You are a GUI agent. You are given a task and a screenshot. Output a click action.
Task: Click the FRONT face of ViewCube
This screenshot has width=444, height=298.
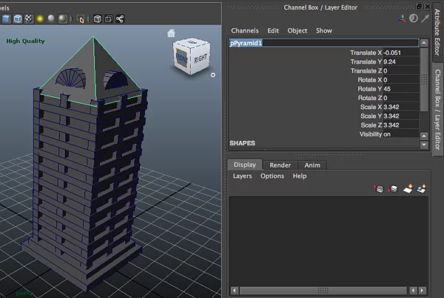(181, 59)
